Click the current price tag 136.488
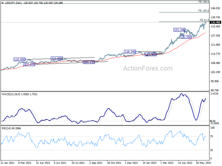The height and width of the screenshot is (166, 222). point(215,22)
